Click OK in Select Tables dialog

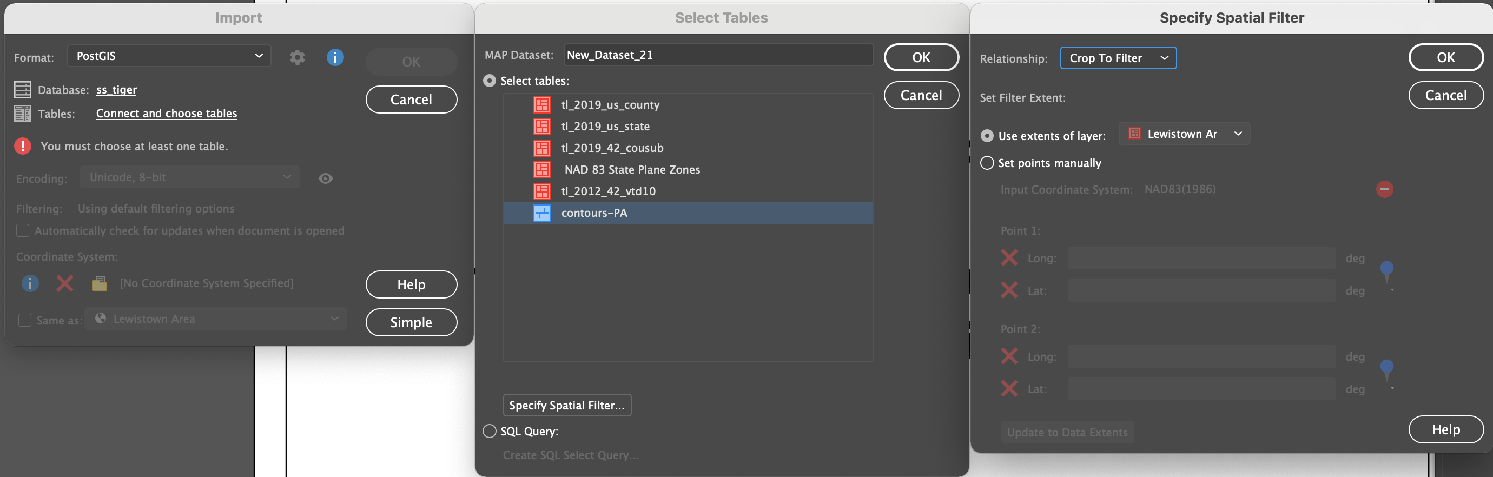pyautogui.click(x=921, y=57)
